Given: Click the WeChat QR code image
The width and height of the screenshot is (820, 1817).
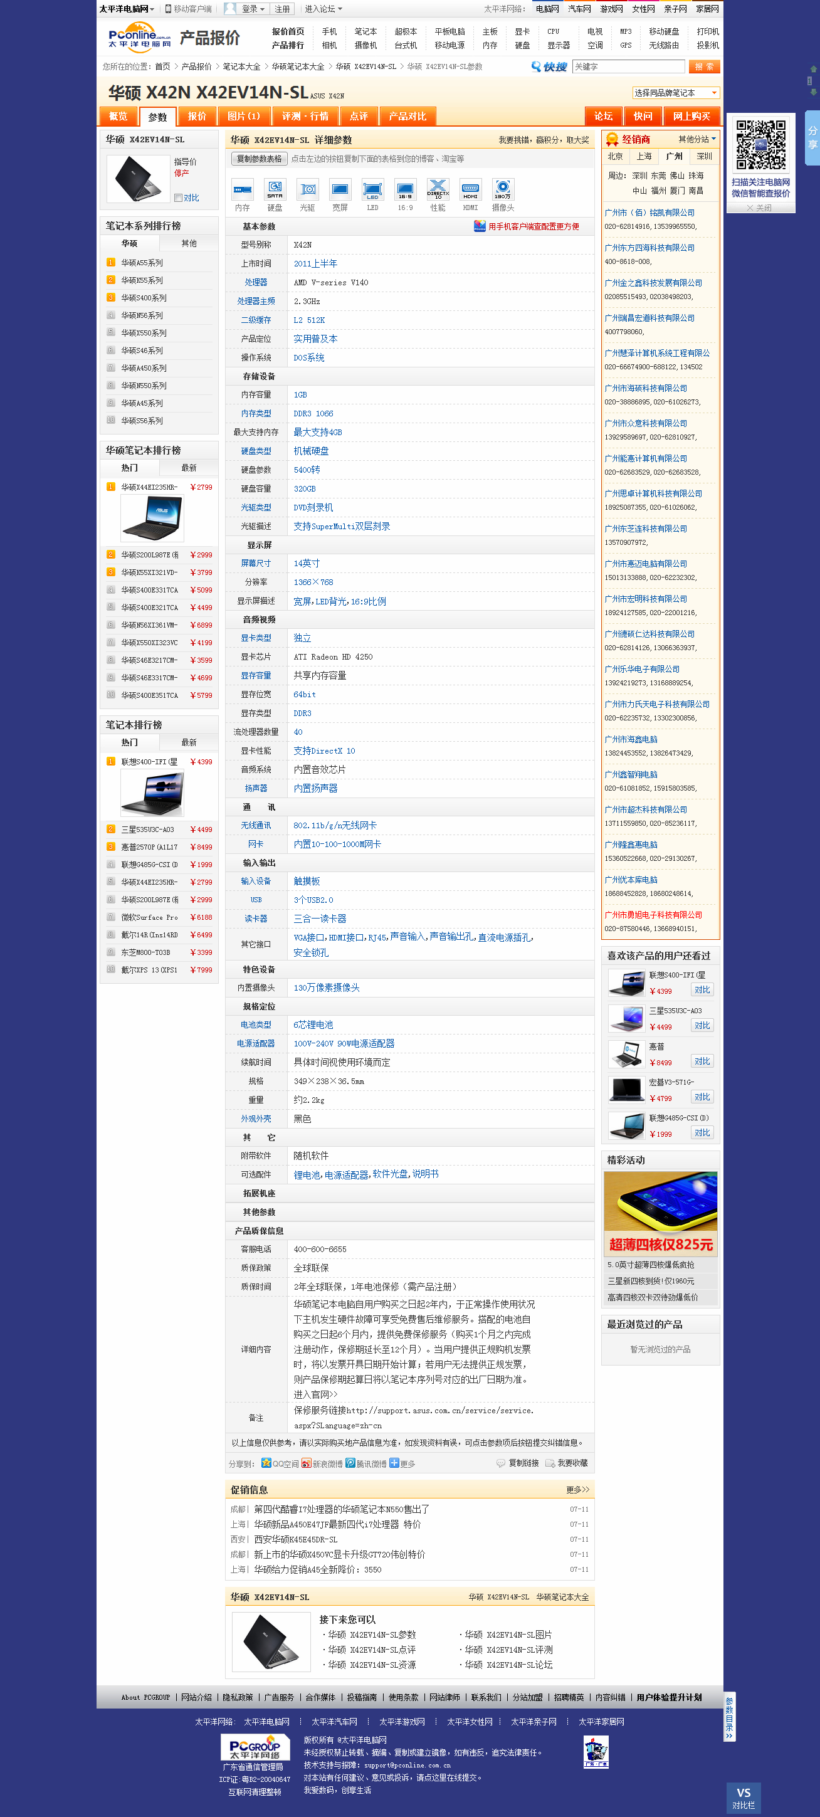Looking at the screenshot, I should (x=761, y=145).
